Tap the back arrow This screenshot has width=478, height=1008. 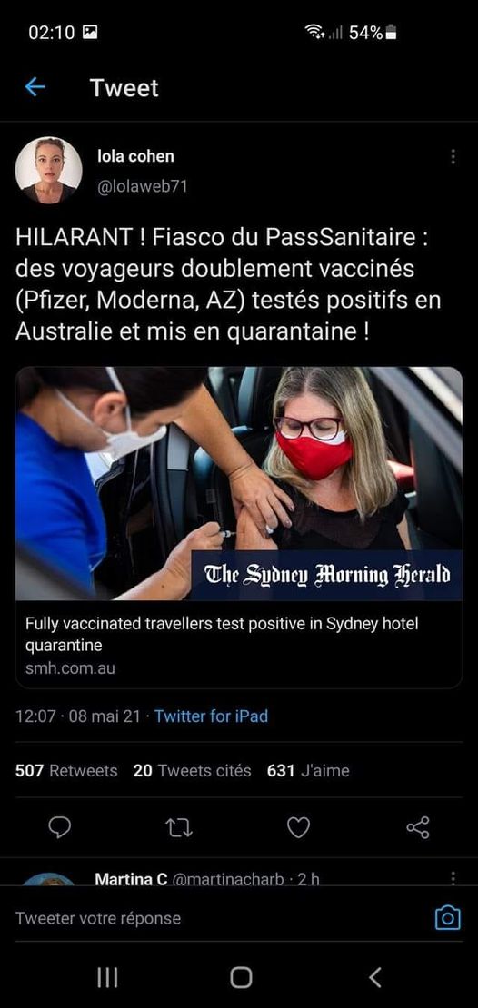35,87
